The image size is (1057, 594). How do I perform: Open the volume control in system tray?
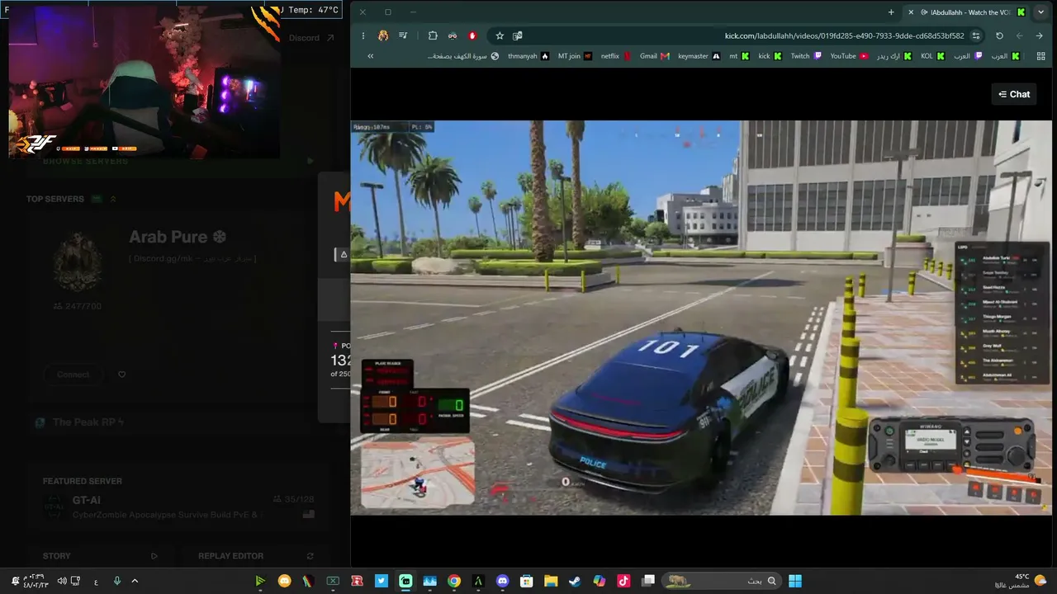point(62,581)
